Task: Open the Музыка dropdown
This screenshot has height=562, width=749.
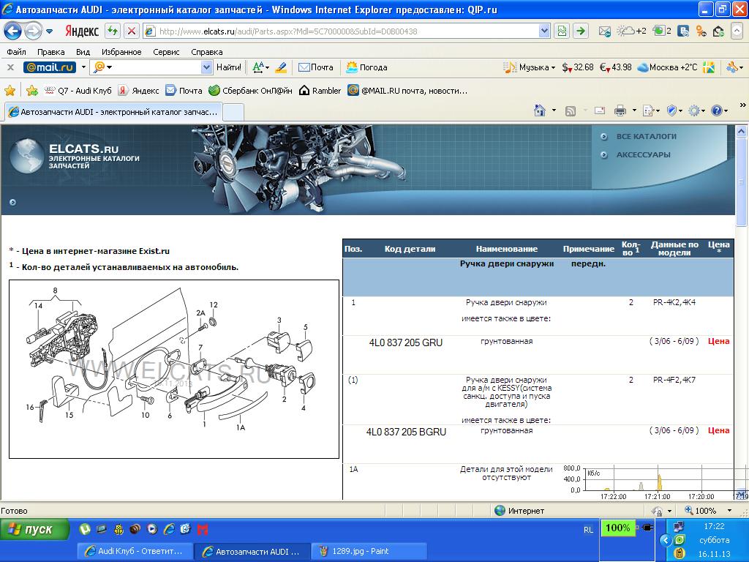Action: pos(530,67)
